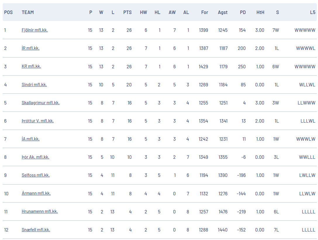Click the TEAM column header

[28, 12]
